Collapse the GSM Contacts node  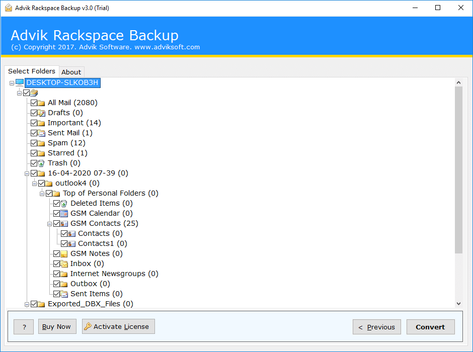click(x=49, y=224)
